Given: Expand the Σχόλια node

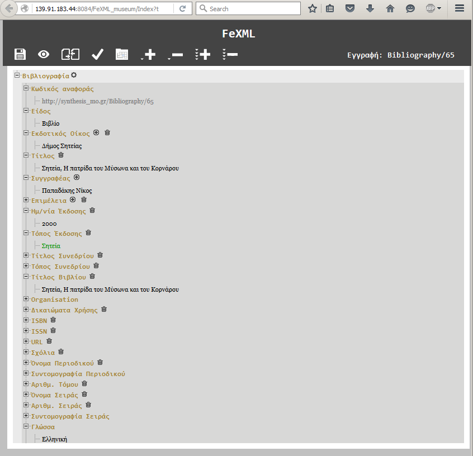Looking at the screenshot, I should click(x=26, y=351).
